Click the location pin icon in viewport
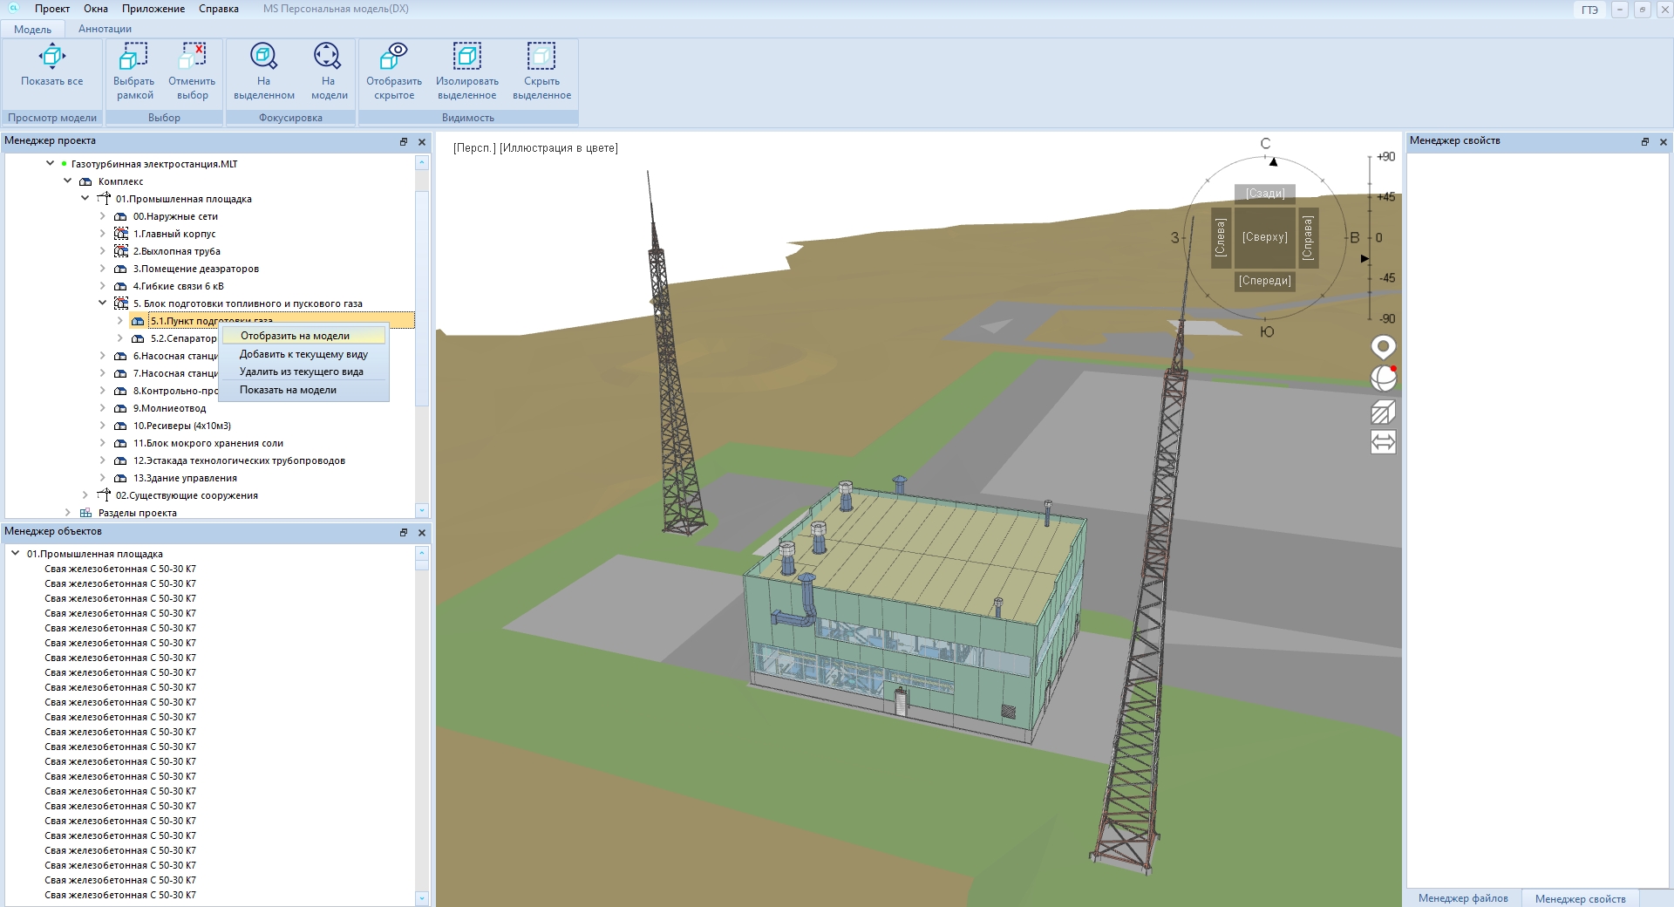The height and width of the screenshot is (907, 1674). click(x=1383, y=347)
